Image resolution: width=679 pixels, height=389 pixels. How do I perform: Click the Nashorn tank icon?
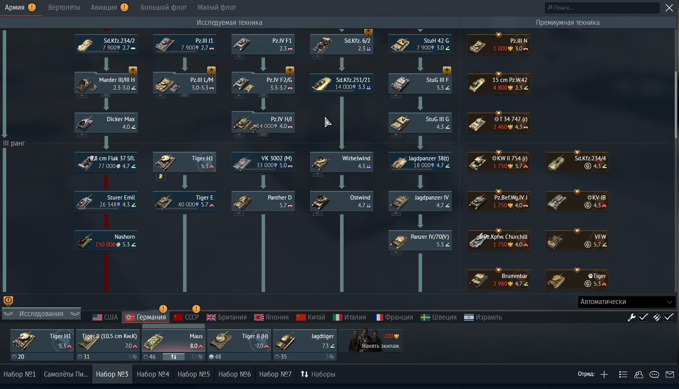point(84,241)
